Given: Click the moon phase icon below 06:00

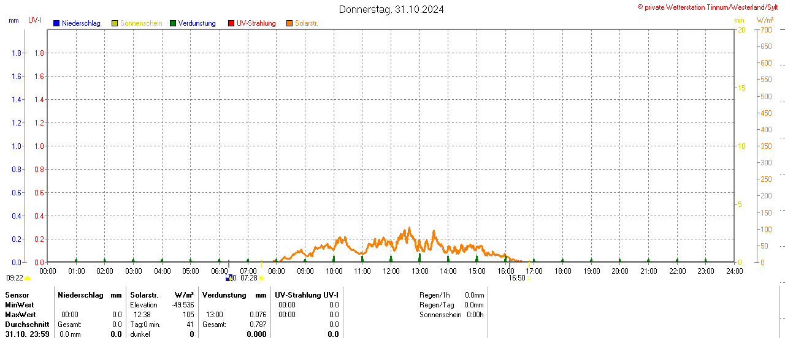Looking at the screenshot, I should pos(229,278).
